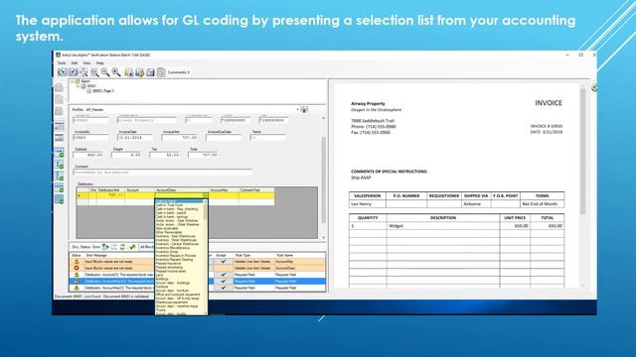The height and width of the screenshot is (357, 636).
Task: Click the green refresh arrows icon in status toolbar
Action: click(122, 247)
